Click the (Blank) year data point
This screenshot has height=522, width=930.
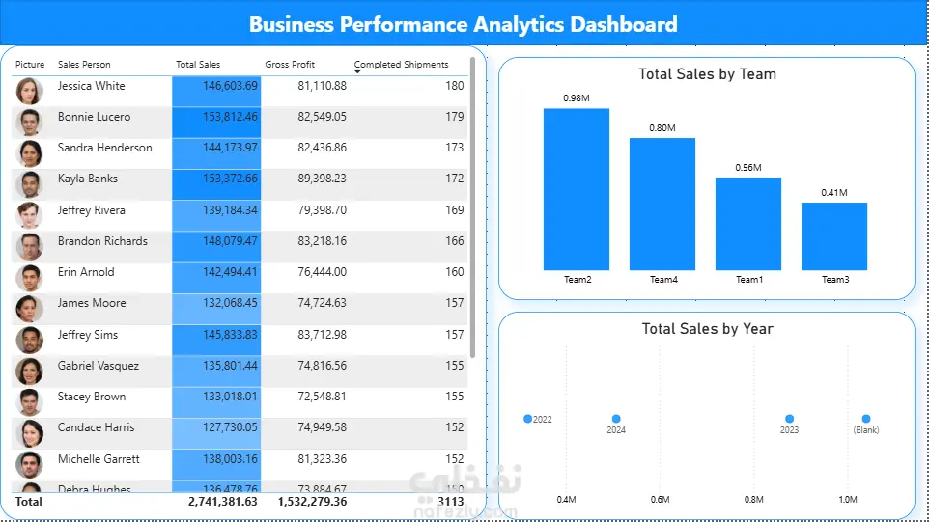point(866,419)
